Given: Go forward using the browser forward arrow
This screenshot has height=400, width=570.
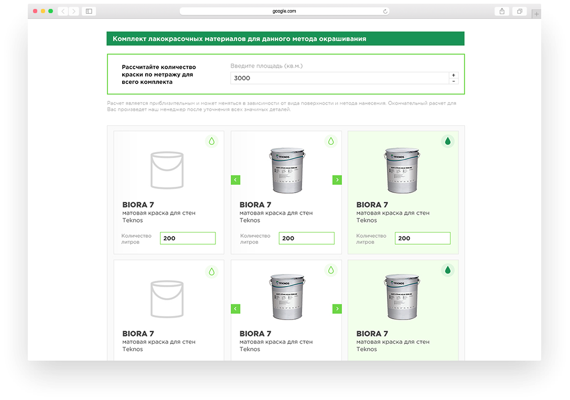Looking at the screenshot, I should [74, 11].
